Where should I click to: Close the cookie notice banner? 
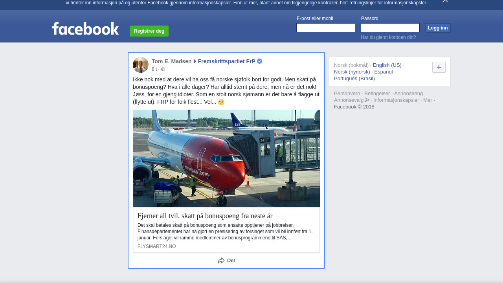(x=445, y=1)
